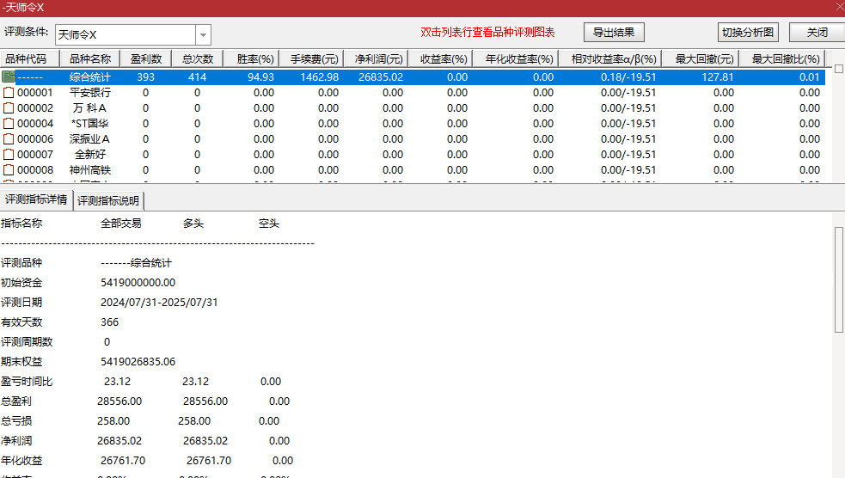Click the icon beside stock code 000007
This screenshot has width=845, height=478.
coord(9,155)
